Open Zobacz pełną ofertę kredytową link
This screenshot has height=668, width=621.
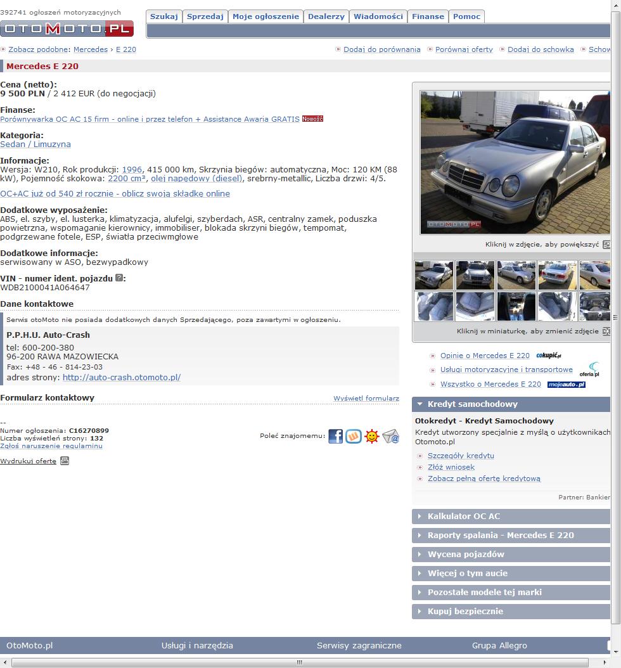point(484,479)
